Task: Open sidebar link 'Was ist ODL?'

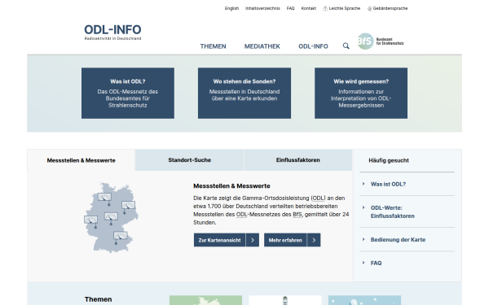Action: [x=388, y=184]
